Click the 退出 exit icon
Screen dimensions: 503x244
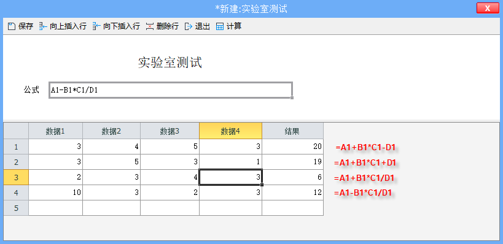click(189, 26)
